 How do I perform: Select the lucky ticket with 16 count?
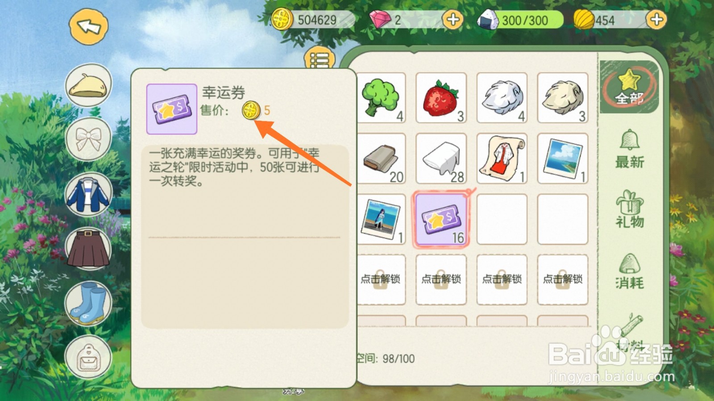pos(441,219)
